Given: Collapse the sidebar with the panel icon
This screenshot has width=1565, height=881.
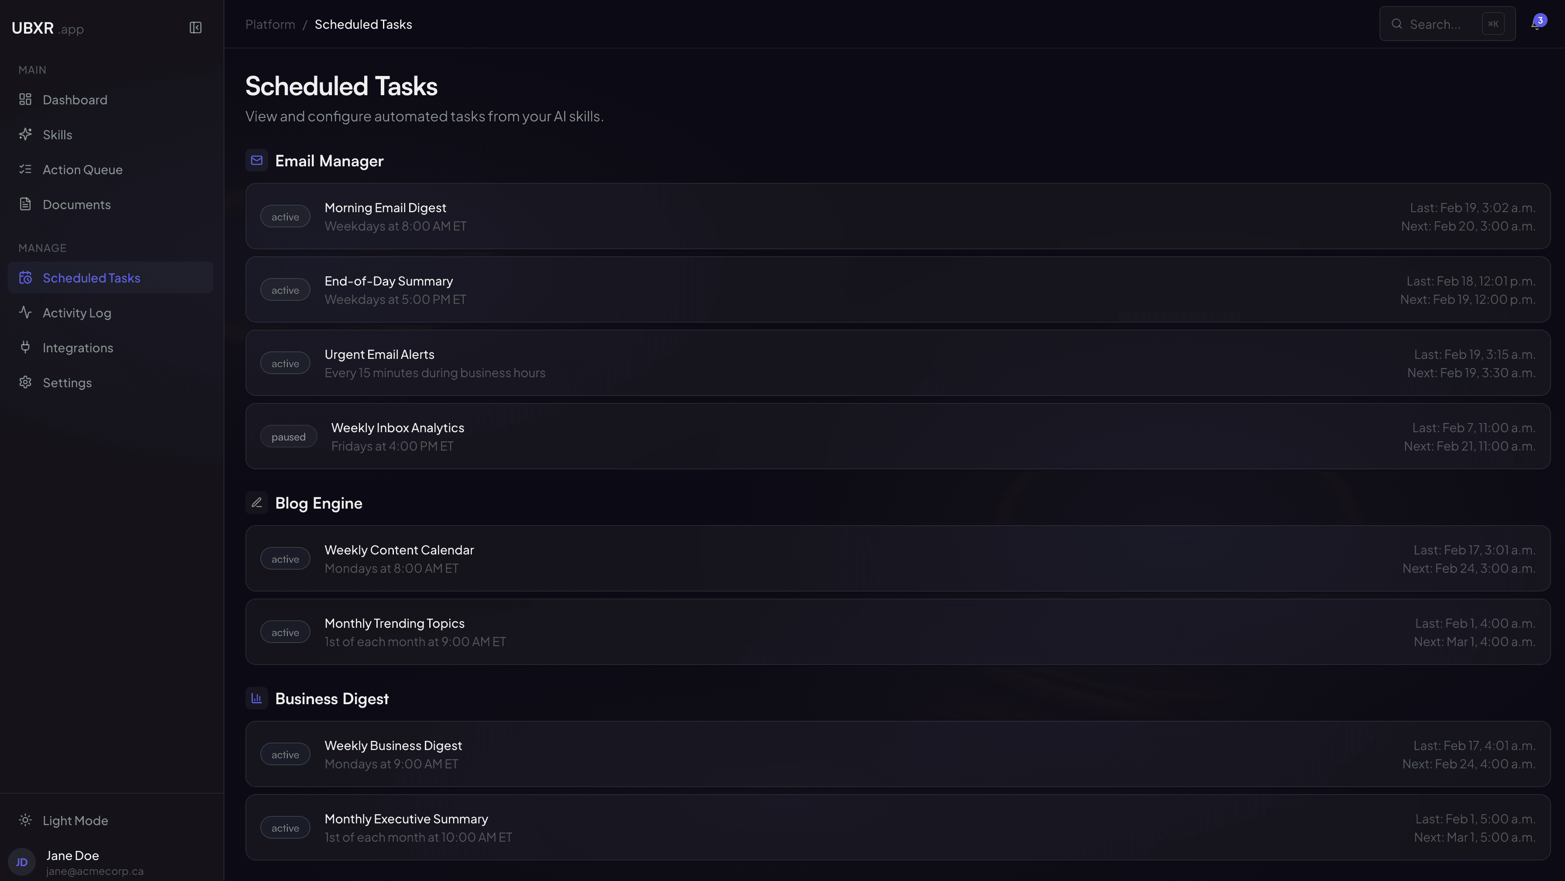Looking at the screenshot, I should pos(195,28).
